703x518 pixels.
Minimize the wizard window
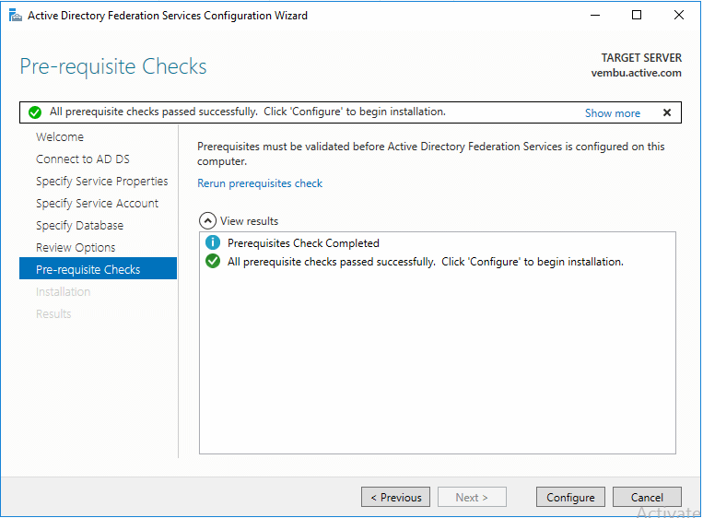click(595, 16)
